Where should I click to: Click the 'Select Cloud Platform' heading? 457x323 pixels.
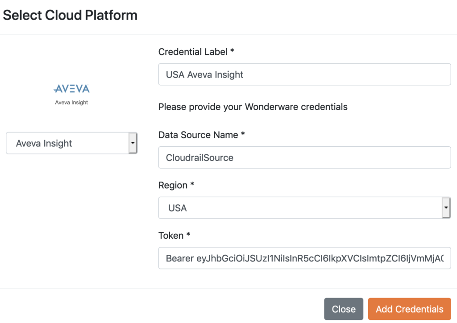pos(70,15)
